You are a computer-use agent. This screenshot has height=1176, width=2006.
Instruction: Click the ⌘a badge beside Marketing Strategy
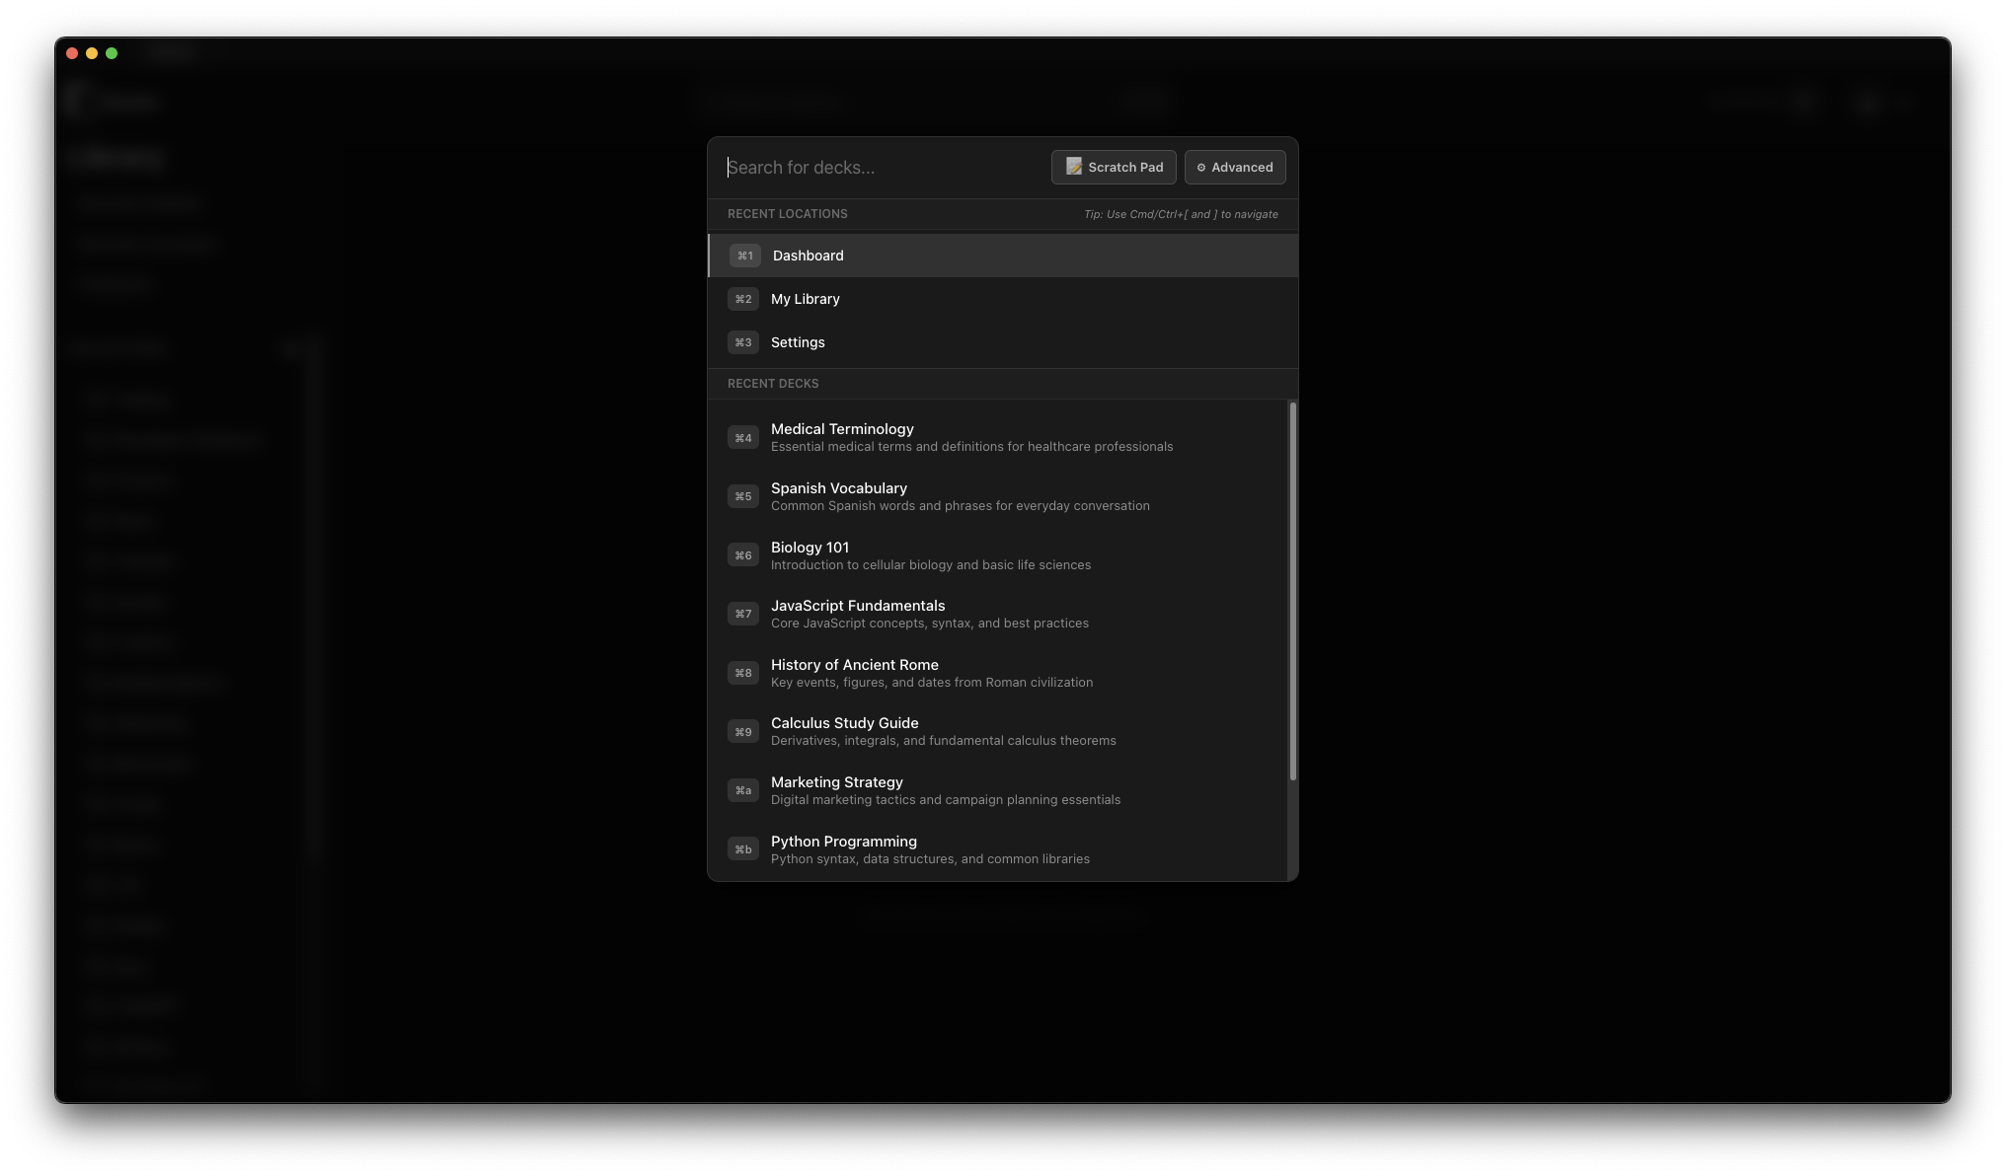pyautogui.click(x=742, y=790)
